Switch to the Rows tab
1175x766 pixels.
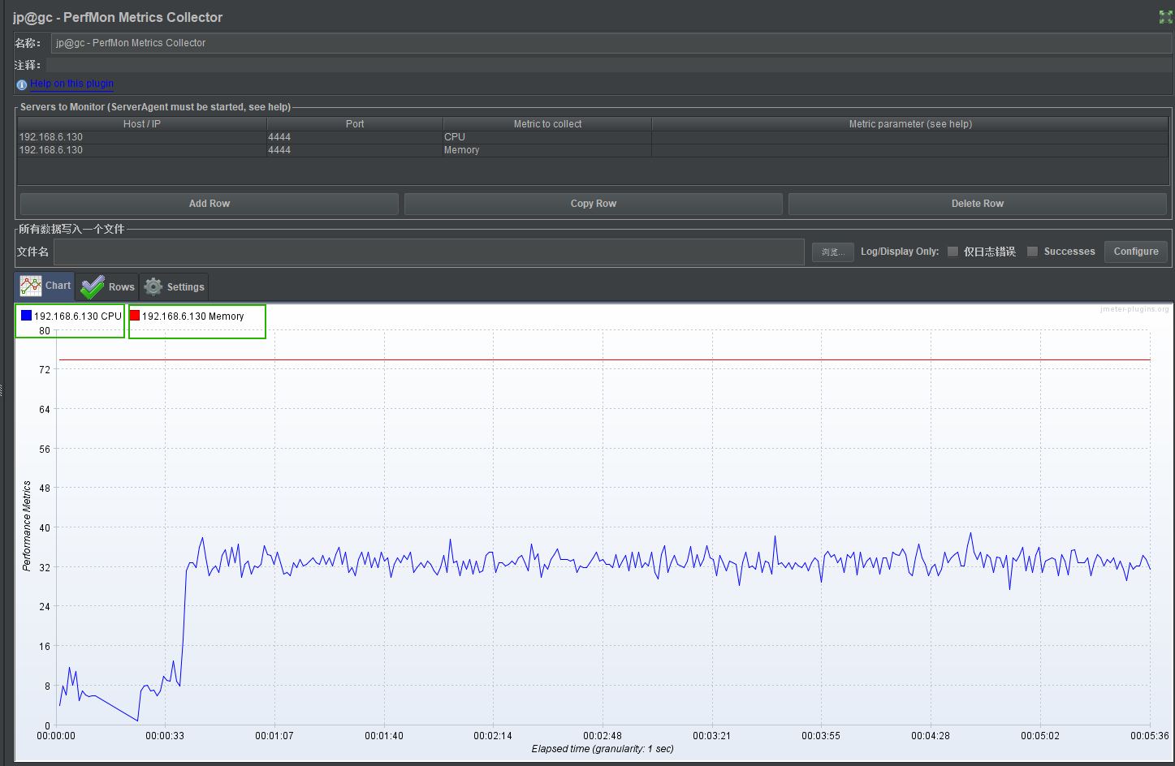tap(107, 286)
